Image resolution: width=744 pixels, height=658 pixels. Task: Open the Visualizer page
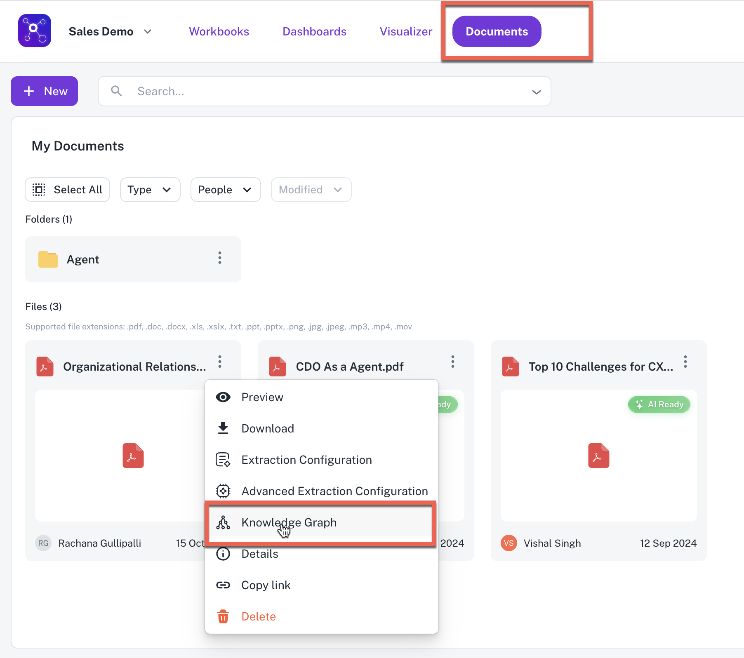(x=406, y=32)
